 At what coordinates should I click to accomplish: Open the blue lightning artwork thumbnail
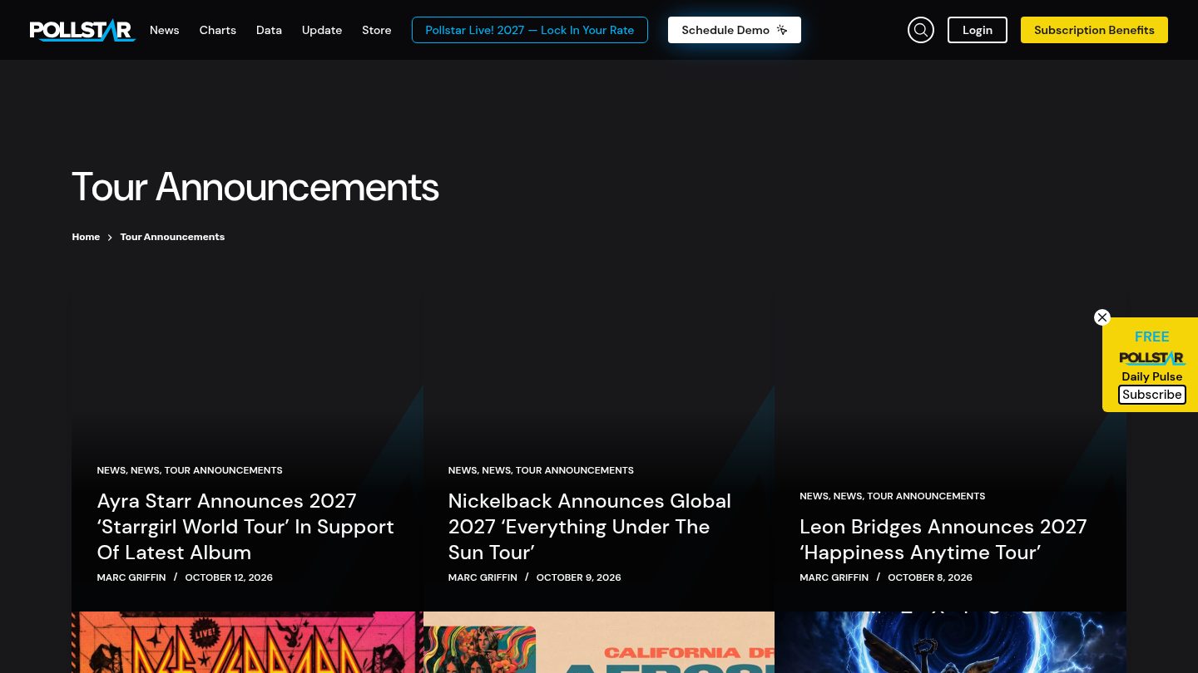[x=950, y=642]
